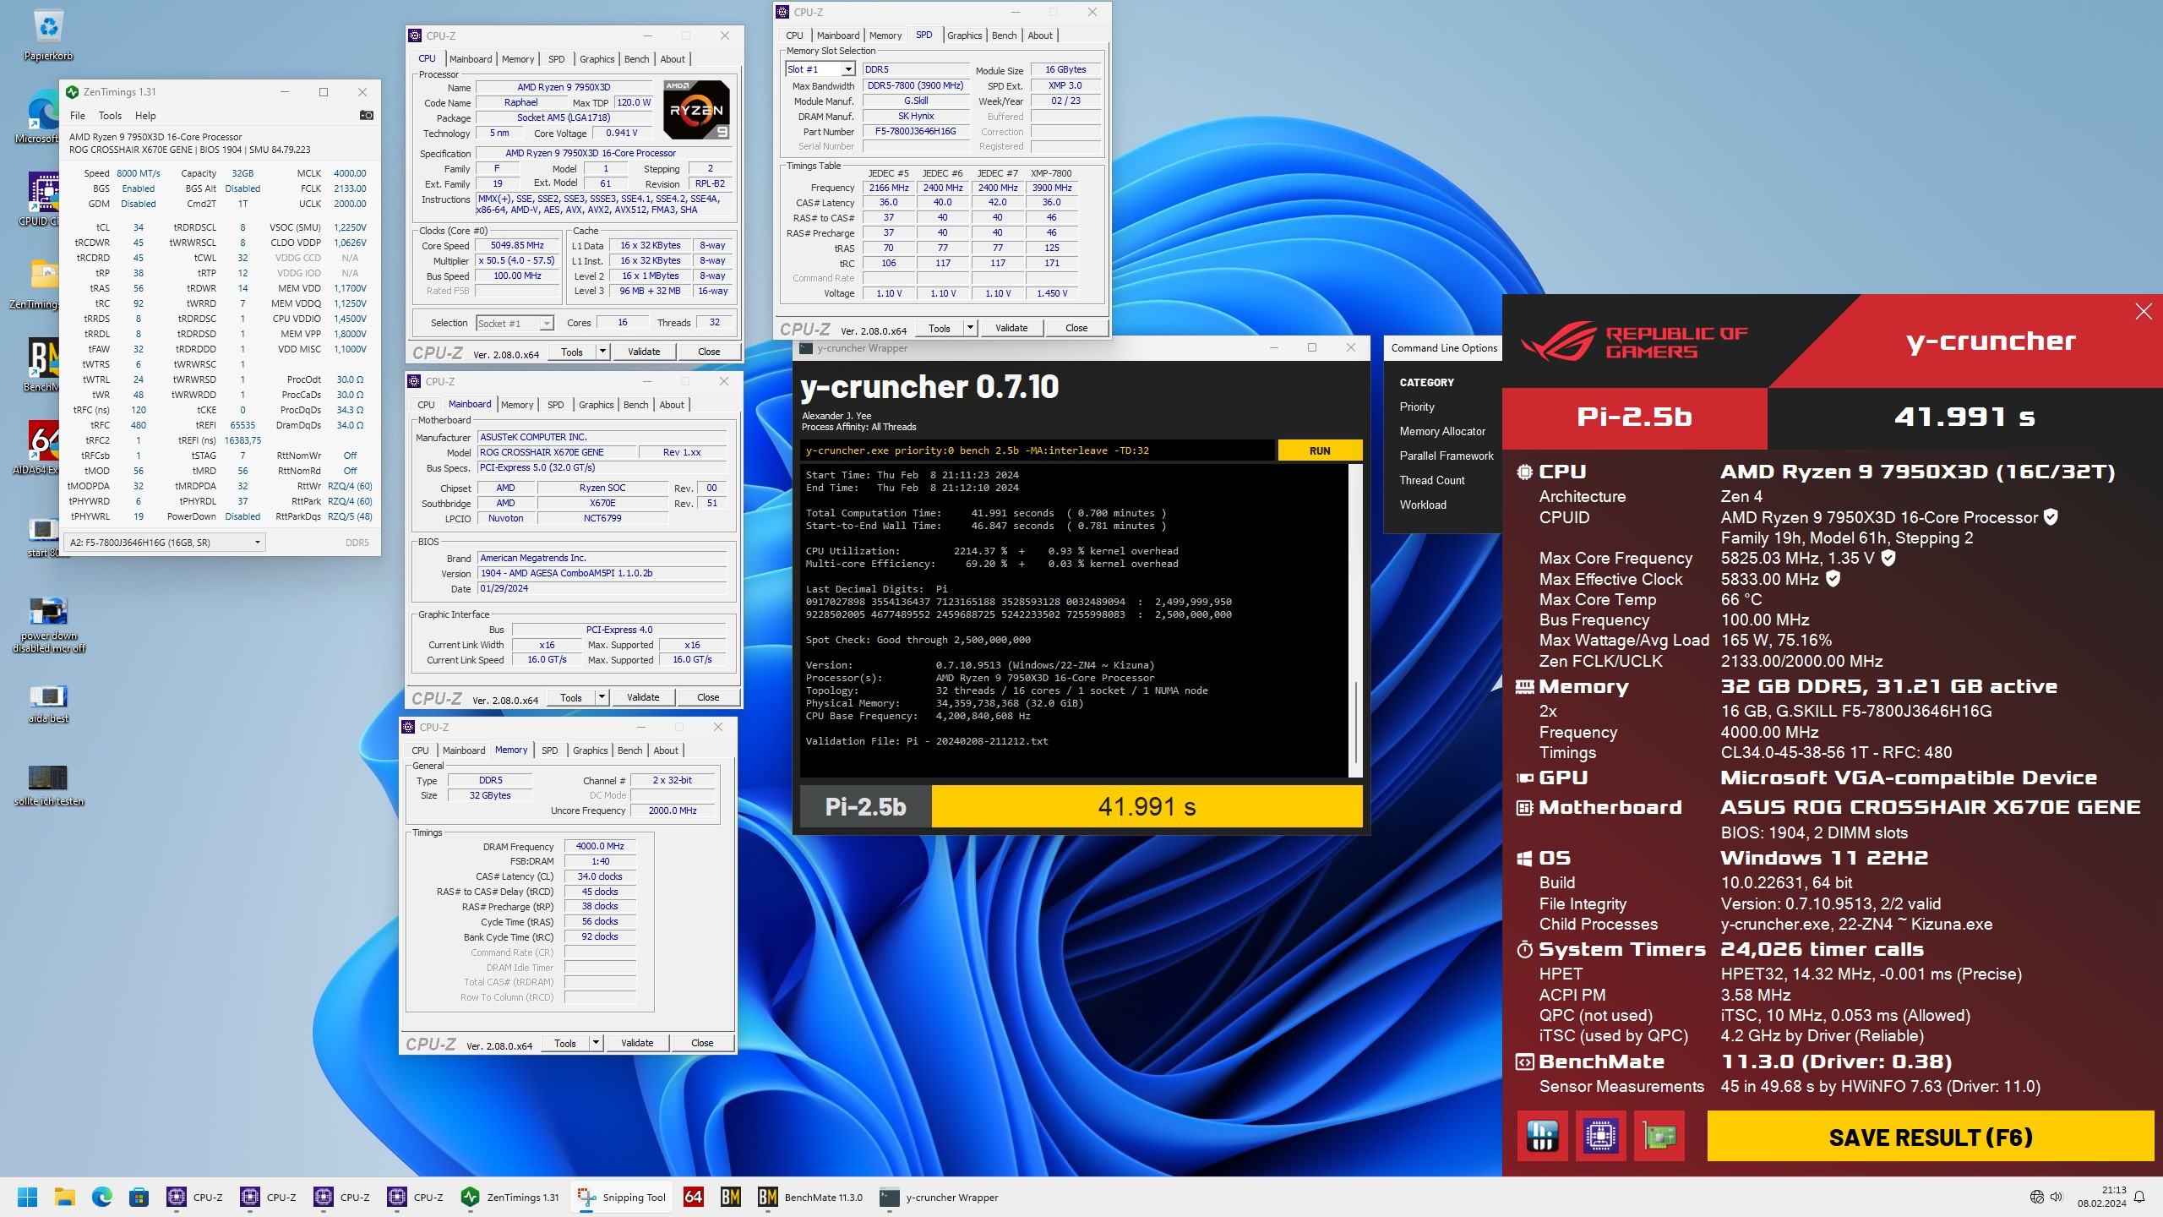Open the Socket #1 selection dropdown
Viewport: 2163px width, 1217px height.
point(547,323)
